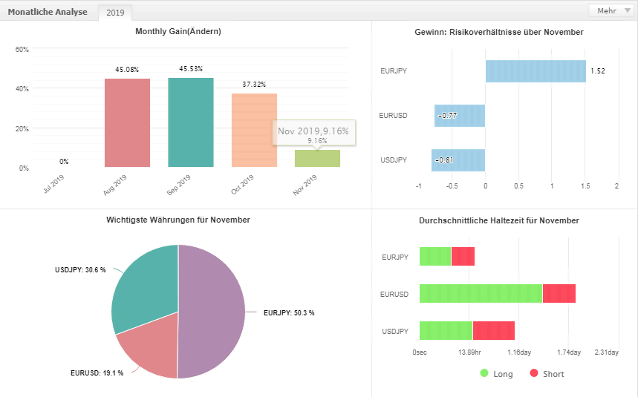Toggle the Short legend marker
The width and height of the screenshot is (638, 397).
click(534, 373)
